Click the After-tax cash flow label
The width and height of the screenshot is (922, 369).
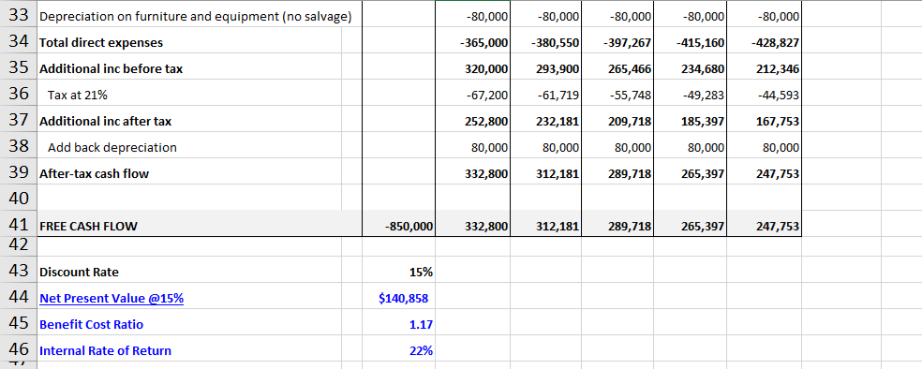94,173
